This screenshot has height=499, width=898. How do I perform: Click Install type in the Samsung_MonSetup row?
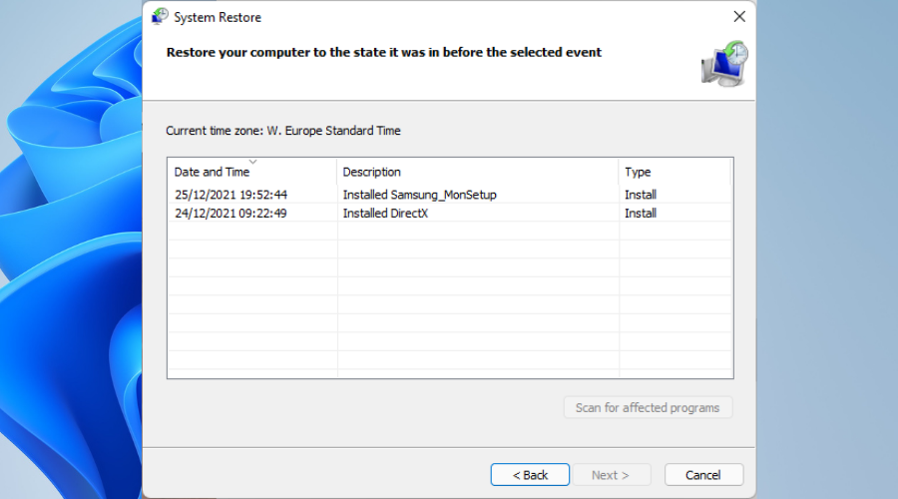(x=641, y=195)
